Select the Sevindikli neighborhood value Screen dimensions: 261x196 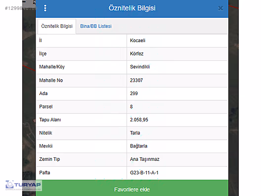(140, 67)
